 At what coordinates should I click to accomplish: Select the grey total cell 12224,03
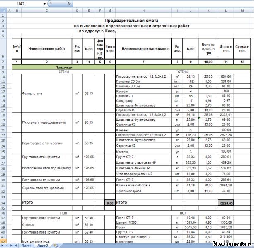click(226, 203)
